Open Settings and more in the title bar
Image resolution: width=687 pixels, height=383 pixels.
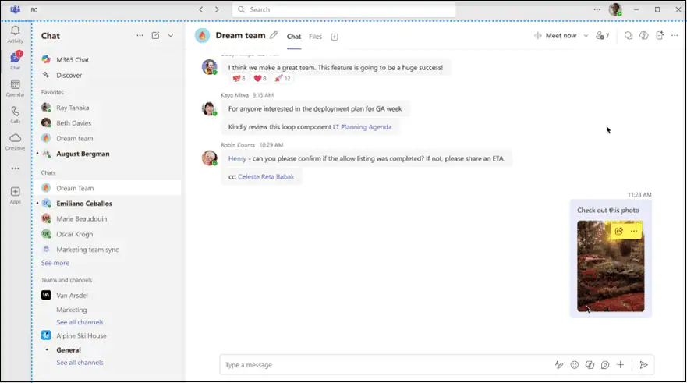pos(597,9)
